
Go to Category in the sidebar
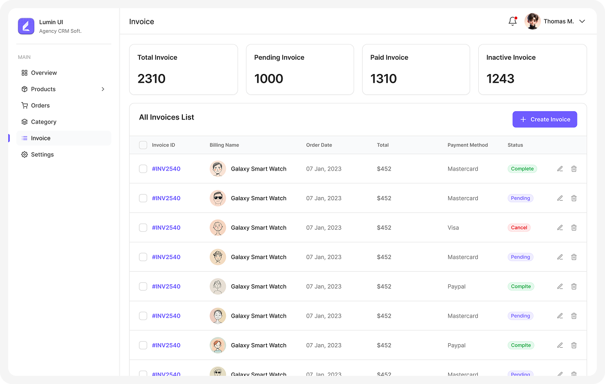43,122
